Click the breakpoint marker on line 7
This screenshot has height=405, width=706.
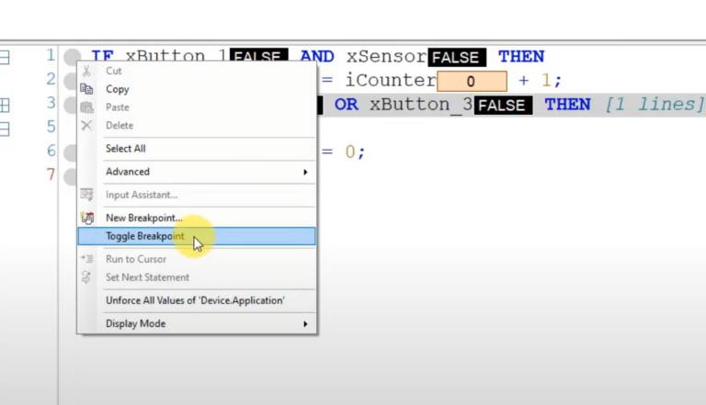[71, 174]
